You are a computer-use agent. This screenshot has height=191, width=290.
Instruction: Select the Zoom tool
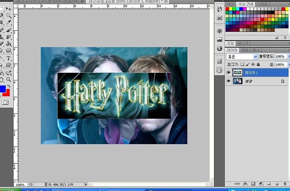point(8,80)
